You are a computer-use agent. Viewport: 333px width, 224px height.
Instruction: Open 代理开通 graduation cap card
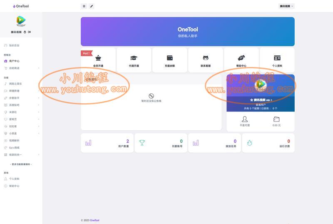point(134,60)
